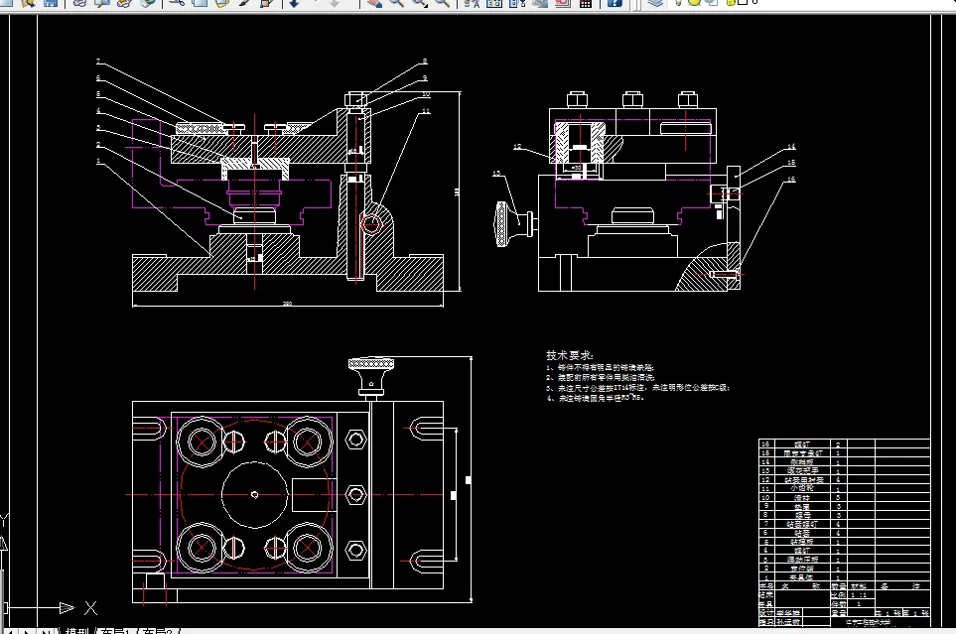Image resolution: width=956 pixels, height=634 pixels.
Task: Select balloon number 12 in the side view
Action: [517, 147]
